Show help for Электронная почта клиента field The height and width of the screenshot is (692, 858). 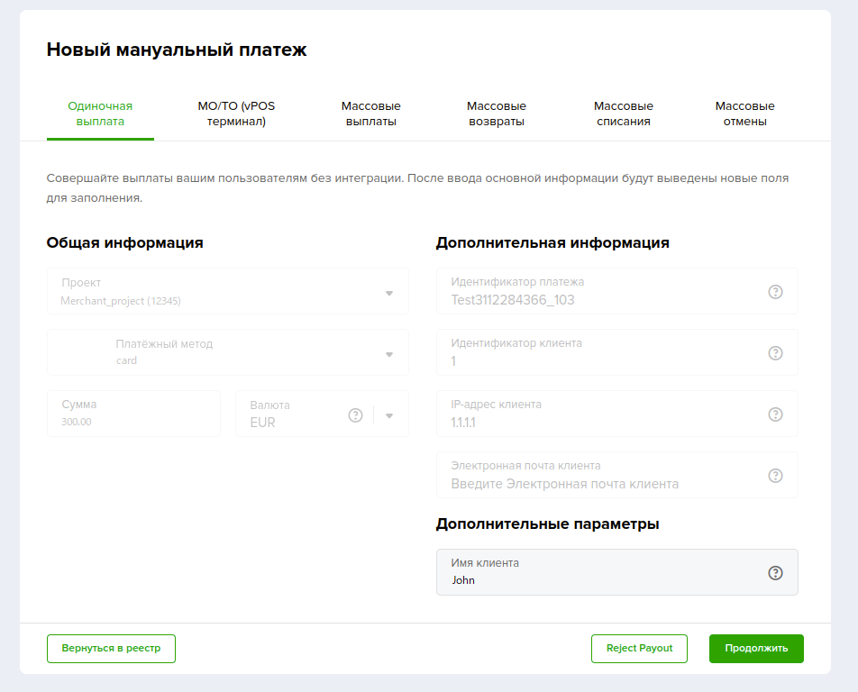(x=775, y=476)
